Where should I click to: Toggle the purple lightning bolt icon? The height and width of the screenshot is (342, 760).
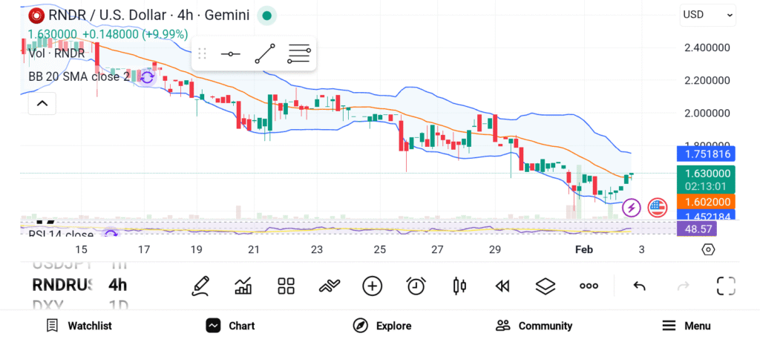631,208
